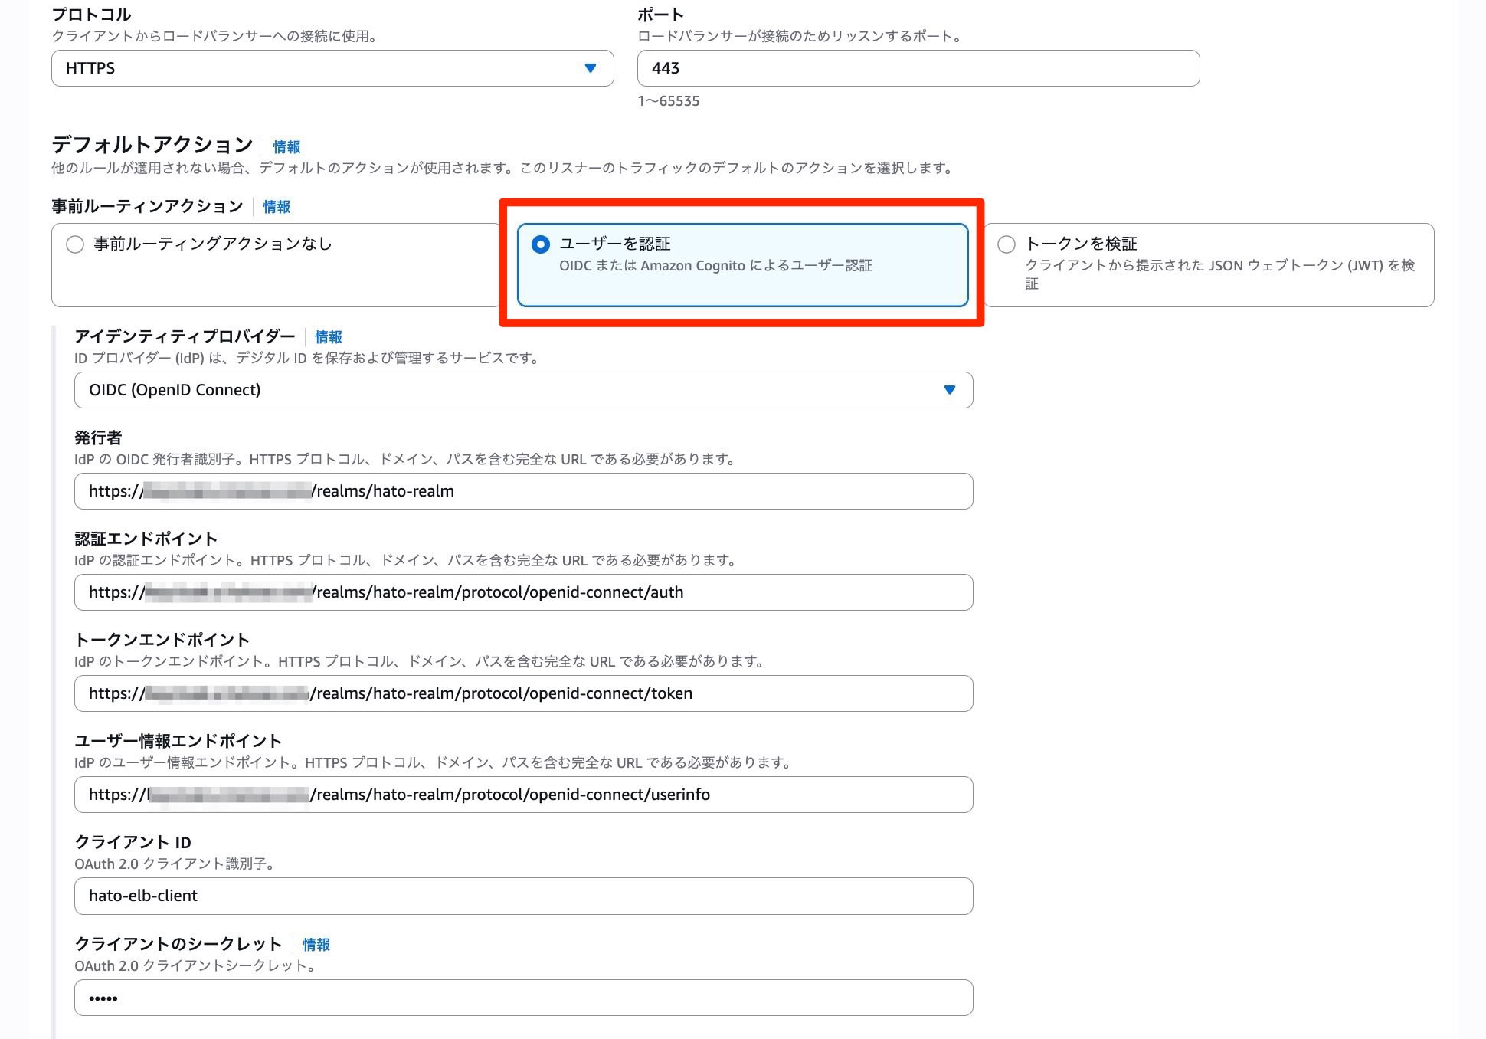This screenshot has height=1039, width=1486.
Task: Click 情報 link beside クライアントのシークレット
Action: (x=316, y=945)
